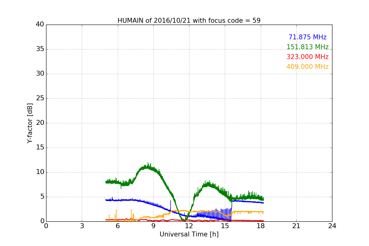Click the x-axis tick label 3
The image size is (369, 246).
pyautogui.click(x=82, y=226)
